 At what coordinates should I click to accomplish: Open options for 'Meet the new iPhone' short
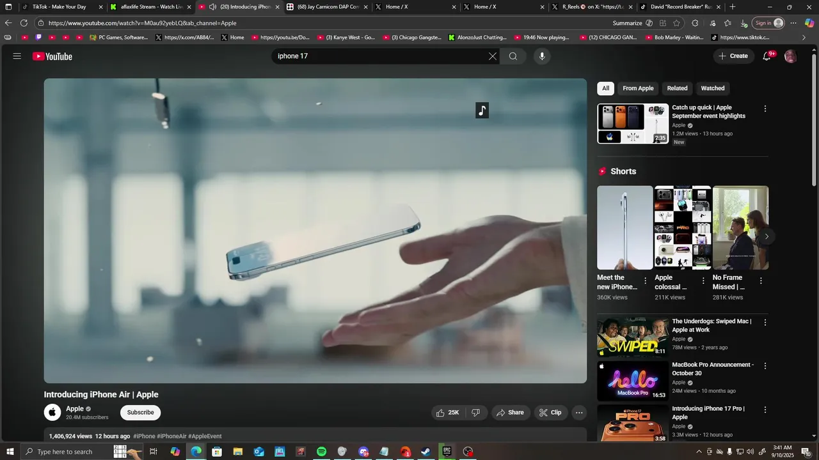pyautogui.click(x=645, y=280)
